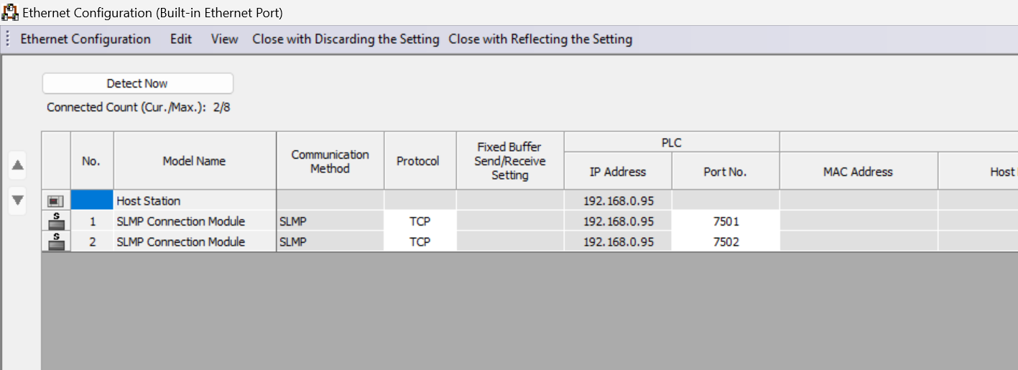Click the SLMP module icon in row 2
Viewport: 1018px width, 370px height.
click(56, 242)
